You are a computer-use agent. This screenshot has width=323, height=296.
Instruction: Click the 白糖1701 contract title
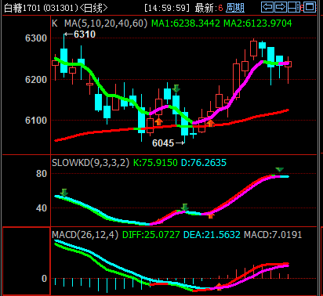(x=23, y=8)
